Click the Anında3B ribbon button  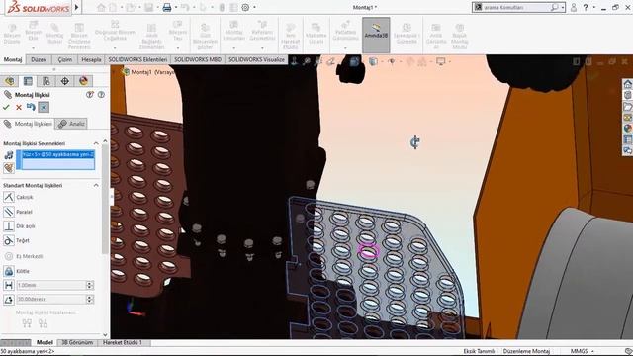[x=376, y=35]
